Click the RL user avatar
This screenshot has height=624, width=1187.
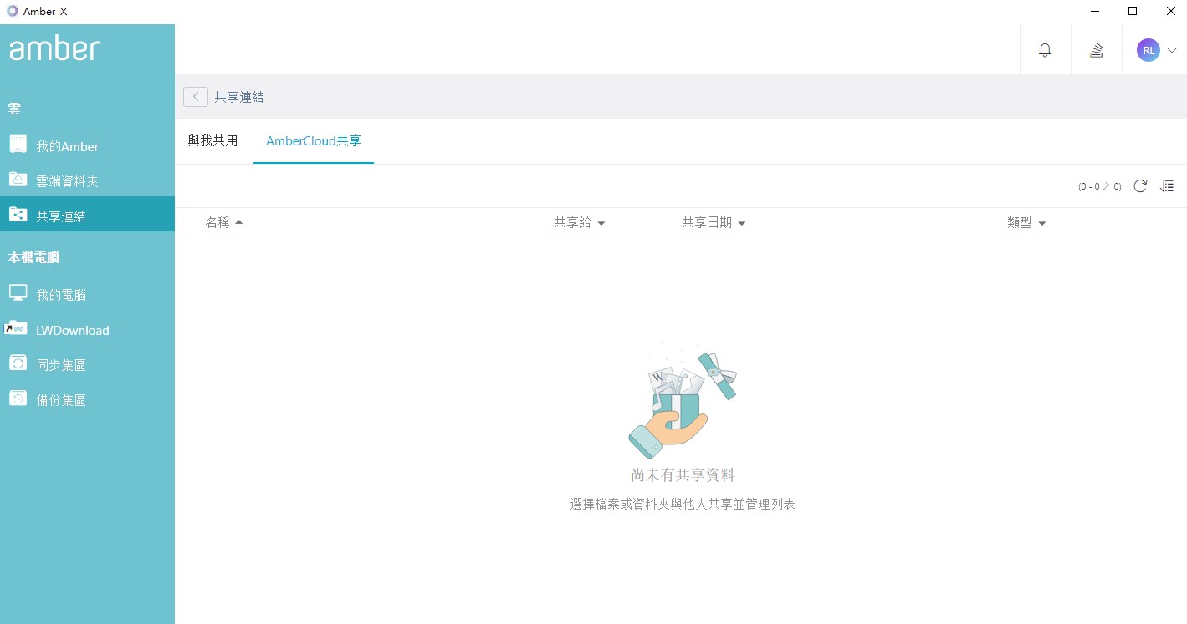coord(1148,50)
